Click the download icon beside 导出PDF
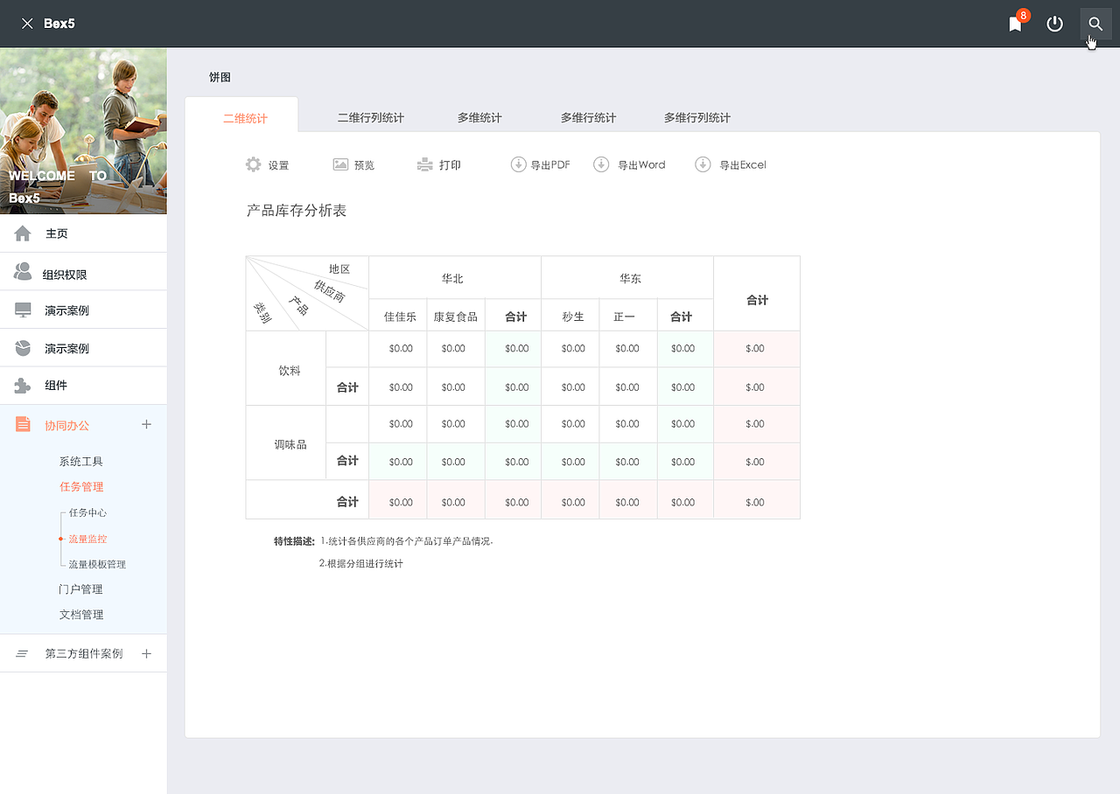This screenshot has width=1120, height=794. (518, 164)
